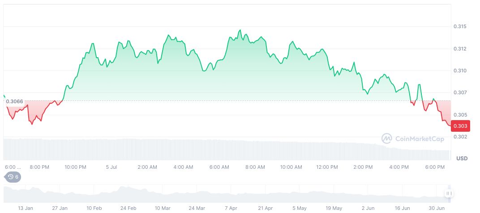
Task: Click the USD currency label
Action: click(462, 159)
